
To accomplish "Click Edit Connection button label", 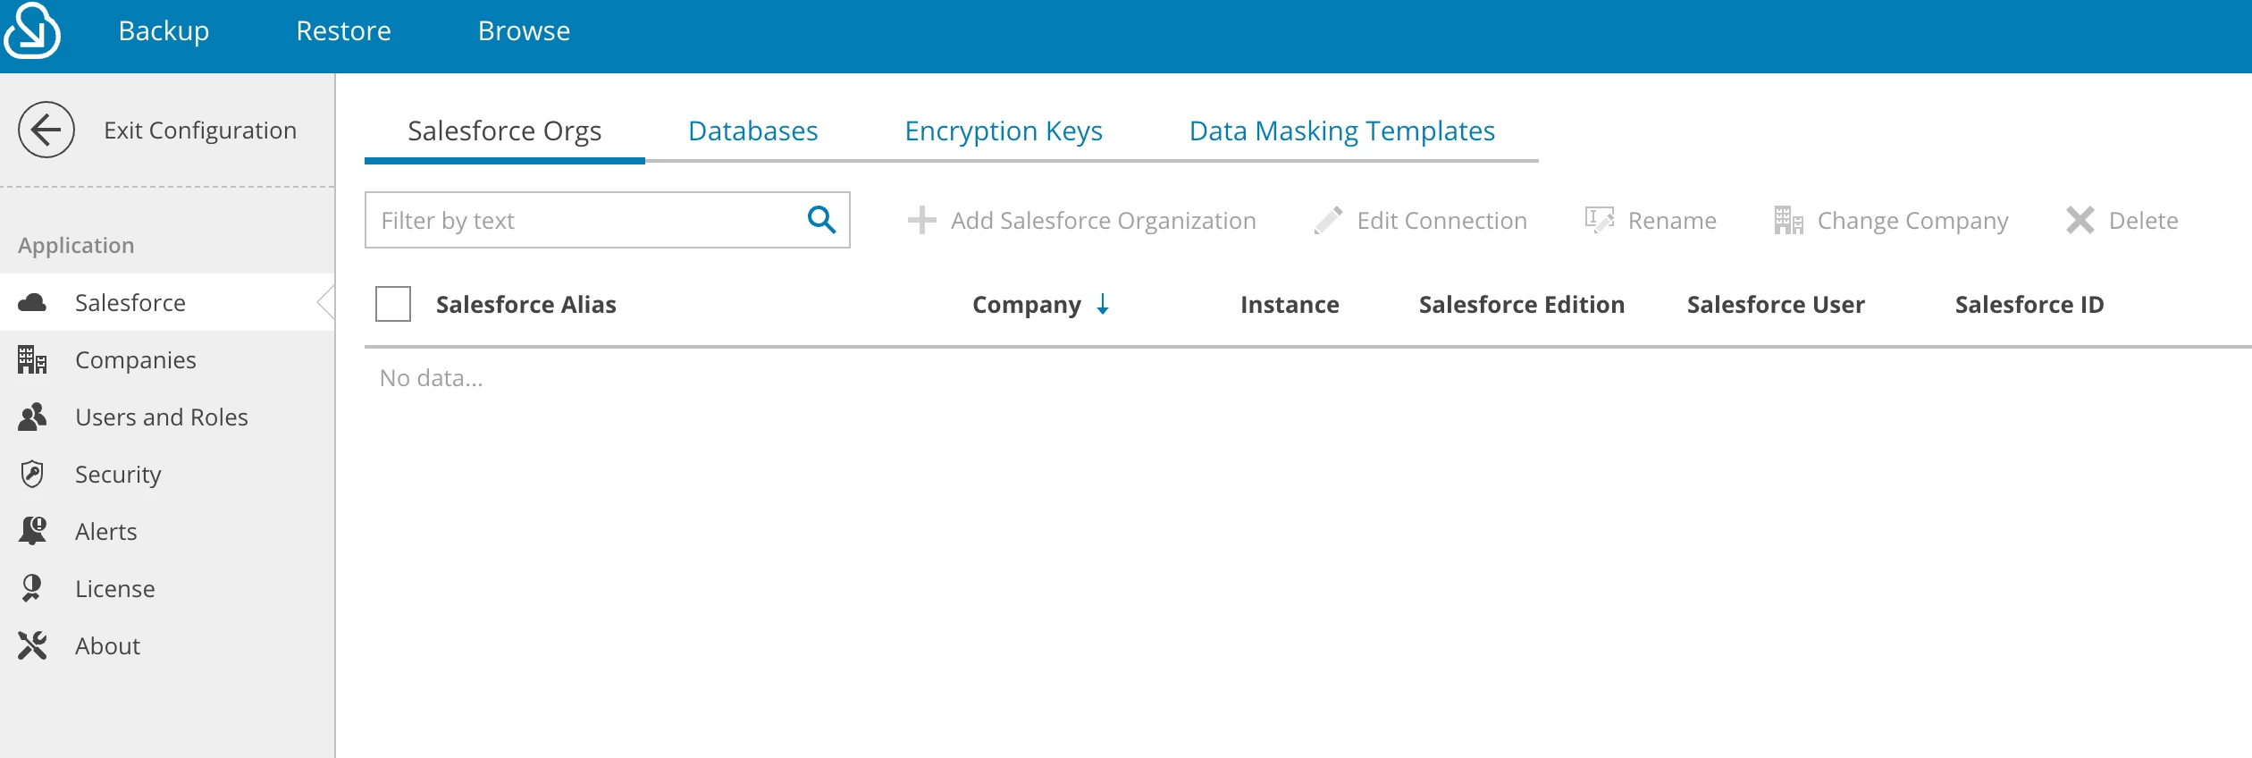I will click(1441, 220).
